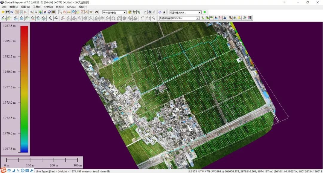This screenshot has width=323, height=173.
Task: Select the GPS crosshair target icon
Action: pos(160,12)
